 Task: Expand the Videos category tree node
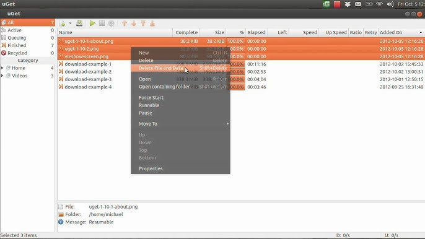[2, 76]
